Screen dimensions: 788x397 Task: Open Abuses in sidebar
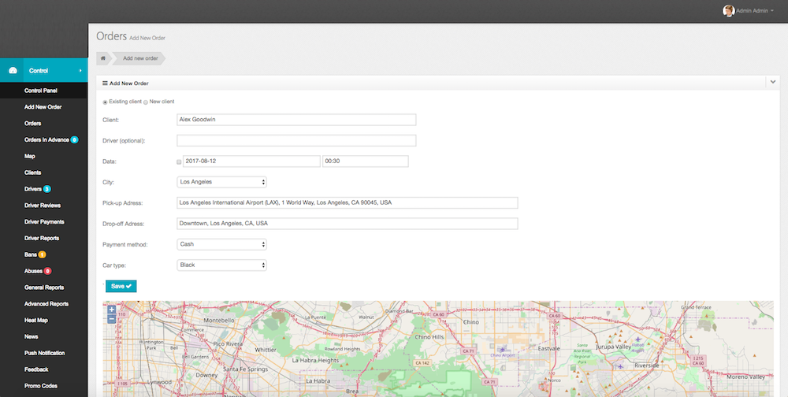pyautogui.click(x=33, y=271)
